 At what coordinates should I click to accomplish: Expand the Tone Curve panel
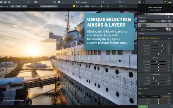(170, 89)
